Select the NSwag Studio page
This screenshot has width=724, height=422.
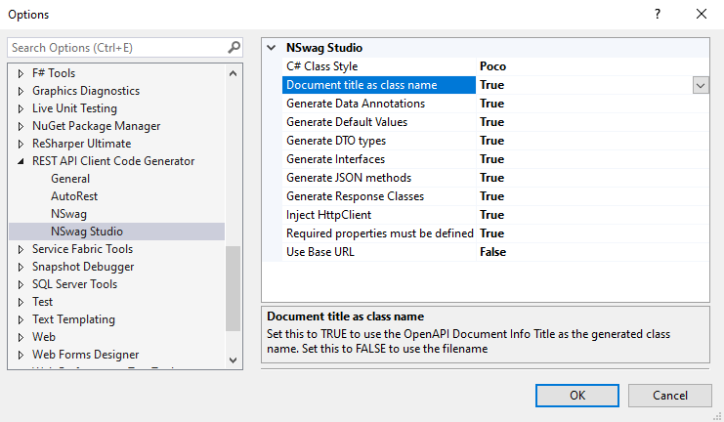tap(87, 232)
